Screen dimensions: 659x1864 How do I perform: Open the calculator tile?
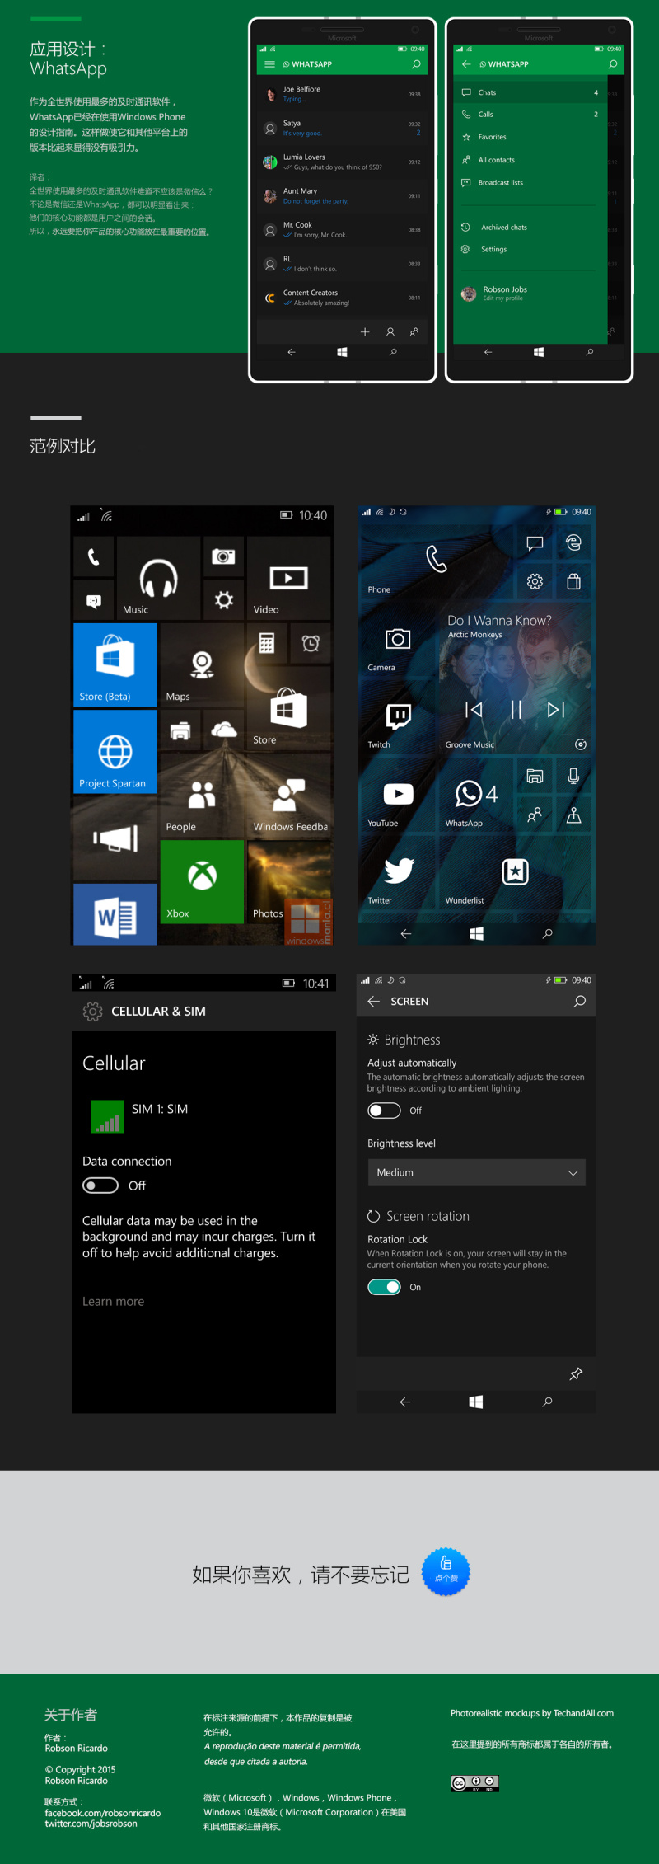pyautogui.click(x=267, y=643)
